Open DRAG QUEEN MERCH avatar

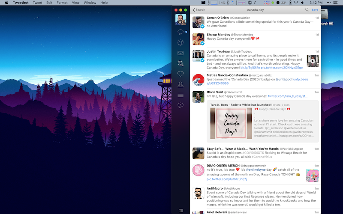(199, 170)
